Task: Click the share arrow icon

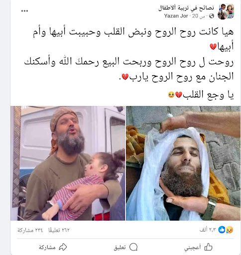Action: (x=63, y=247)
